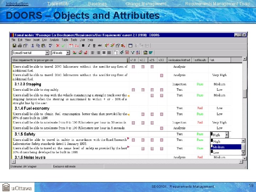256x192 pixels.
Task: Click the Print icon in toolbar
Action: [20, 46]
